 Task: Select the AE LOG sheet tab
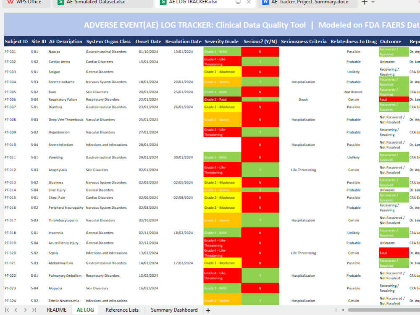[x=85, y=310]
